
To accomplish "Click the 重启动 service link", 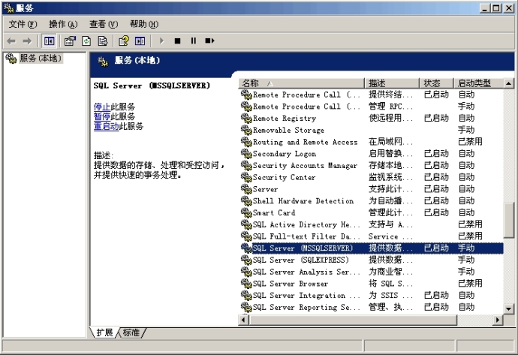I will pyautogui.click(x=107, y=126).
